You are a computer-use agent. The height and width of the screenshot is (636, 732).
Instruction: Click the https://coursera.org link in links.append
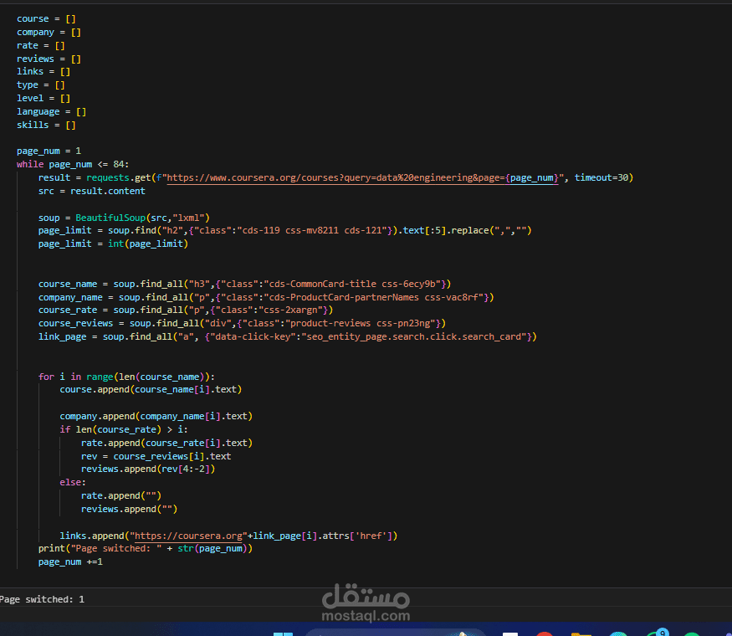(188, 536)
